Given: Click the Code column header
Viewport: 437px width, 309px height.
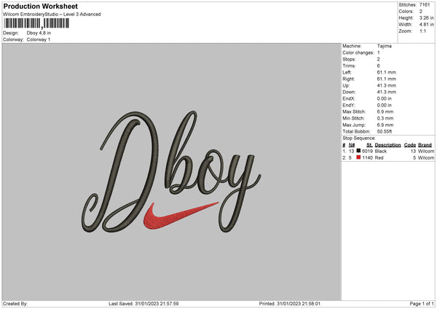Looking at the screenshot, I should [409, 145].
